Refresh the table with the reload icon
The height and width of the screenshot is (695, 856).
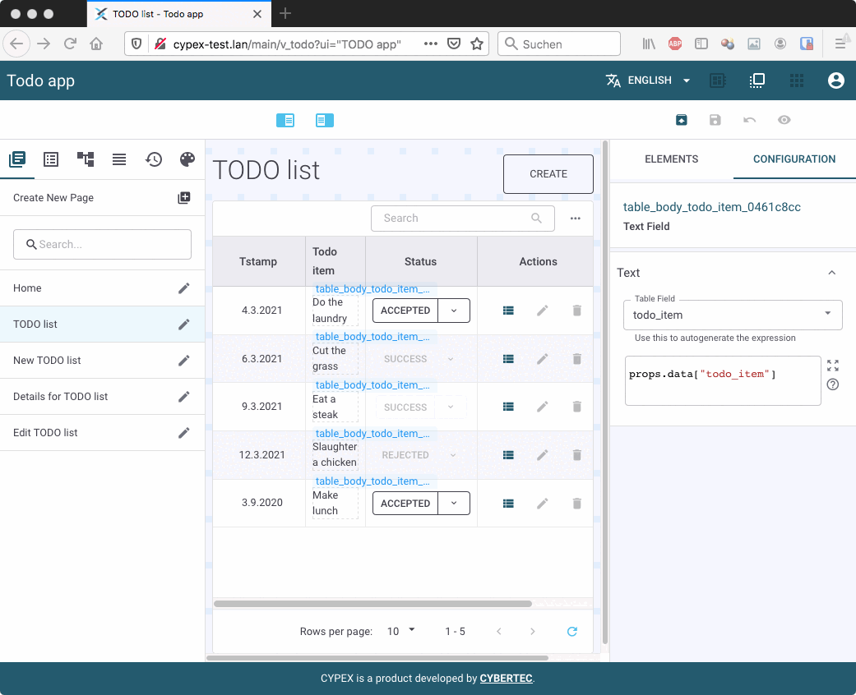click(572, 631)
